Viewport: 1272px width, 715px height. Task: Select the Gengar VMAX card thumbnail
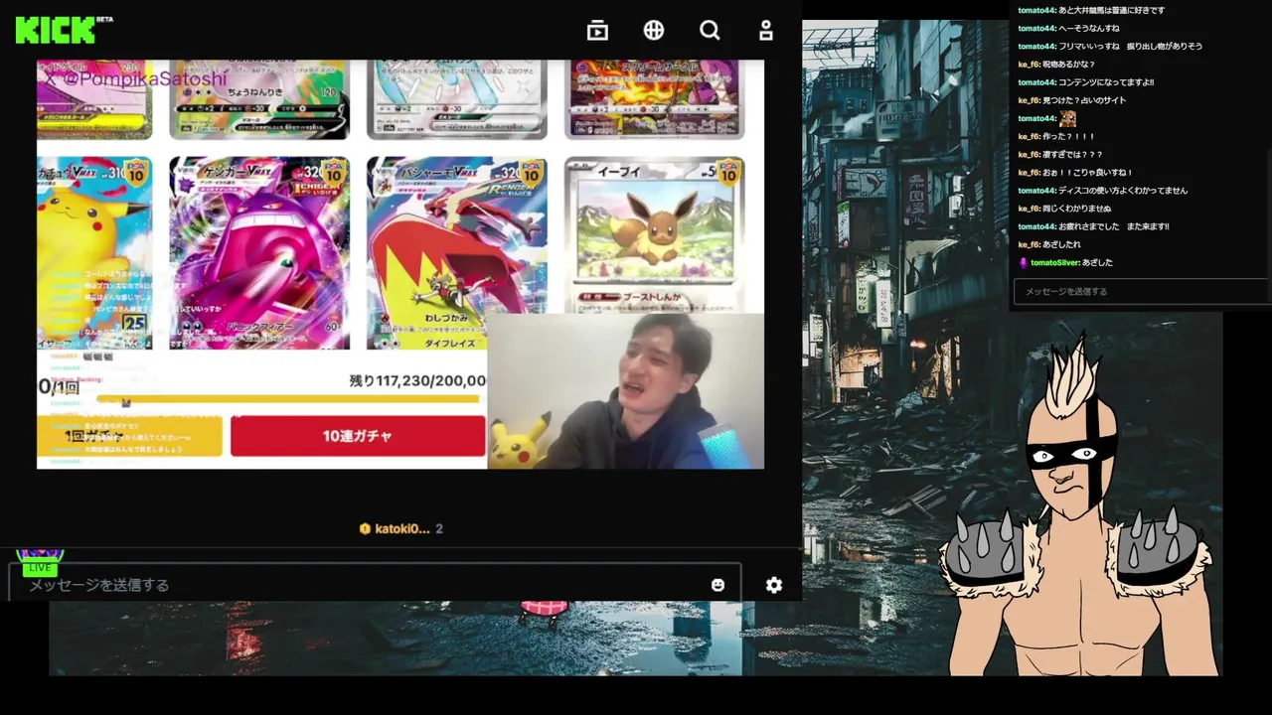click(259, 253)
